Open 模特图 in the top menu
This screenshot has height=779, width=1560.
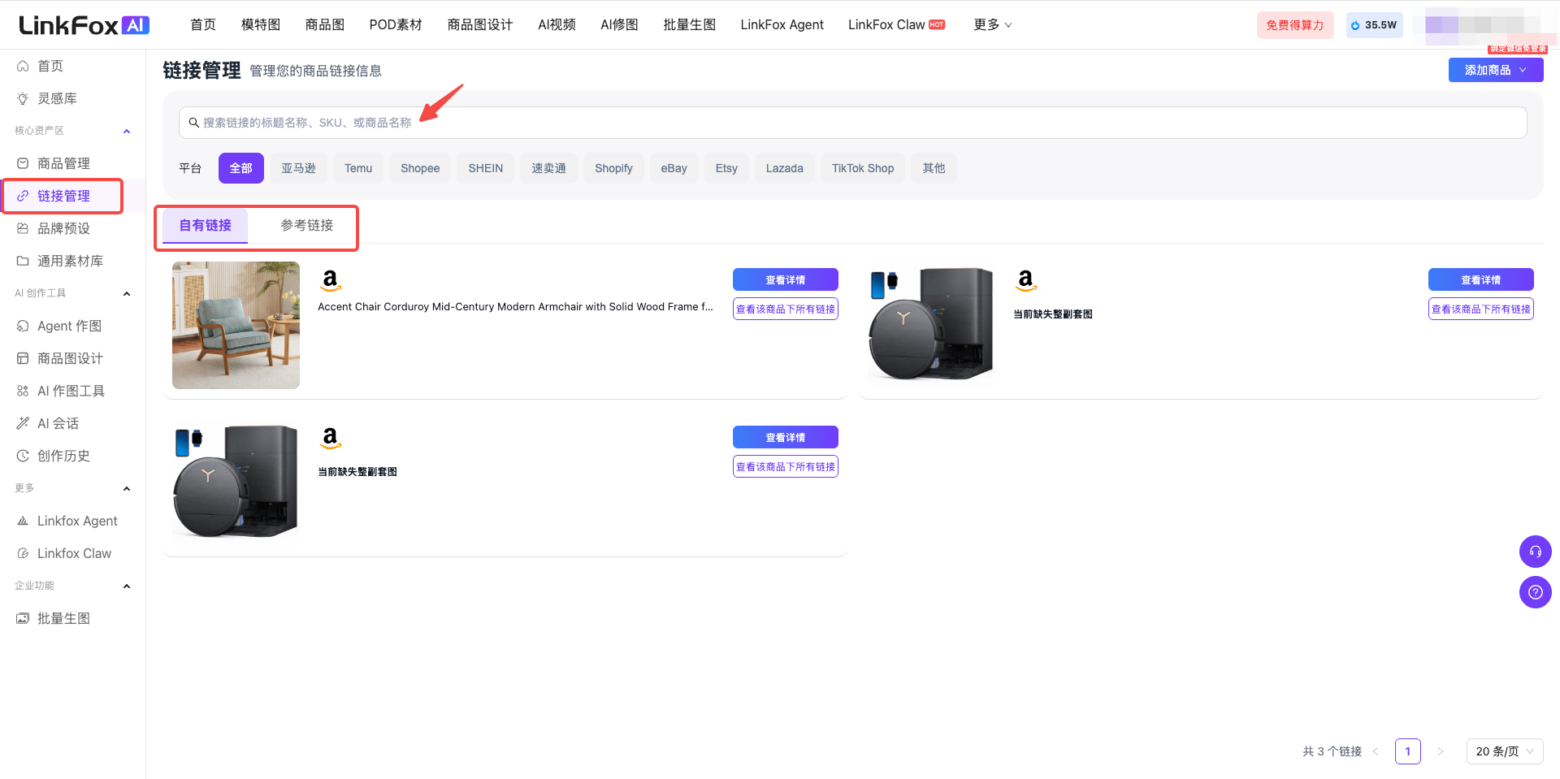[261, 25]
